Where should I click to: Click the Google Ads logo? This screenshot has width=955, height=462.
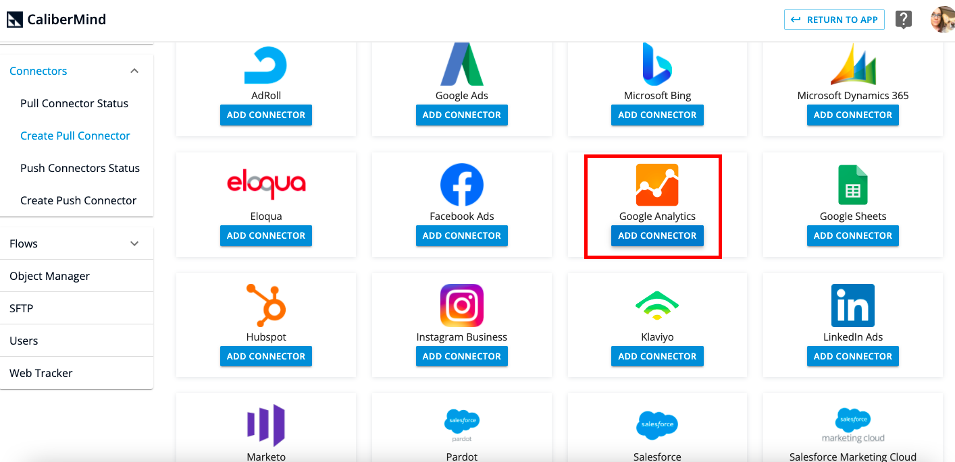pos(461,64)
